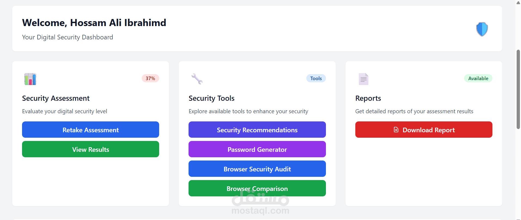Click the document reports icon
The height and width of the screenshot is (220, 521).
click(363, 79)
